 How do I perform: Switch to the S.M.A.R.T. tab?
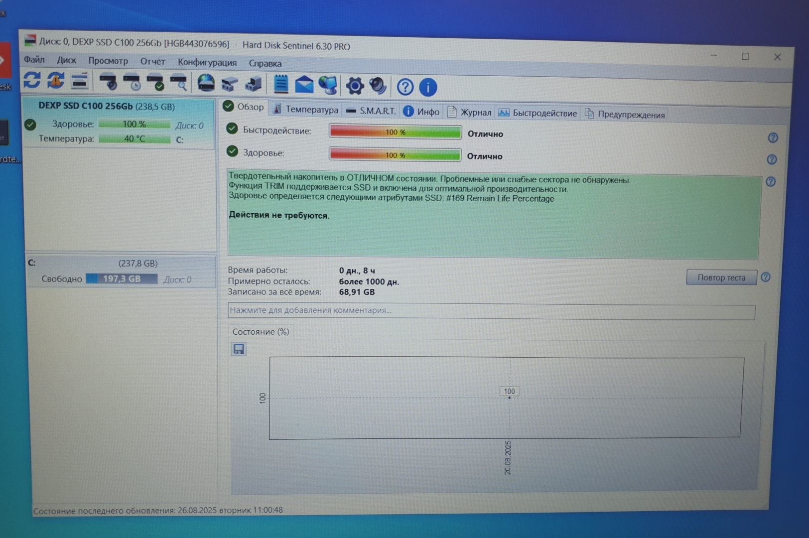pyautogui.click(x=371, y=111)
